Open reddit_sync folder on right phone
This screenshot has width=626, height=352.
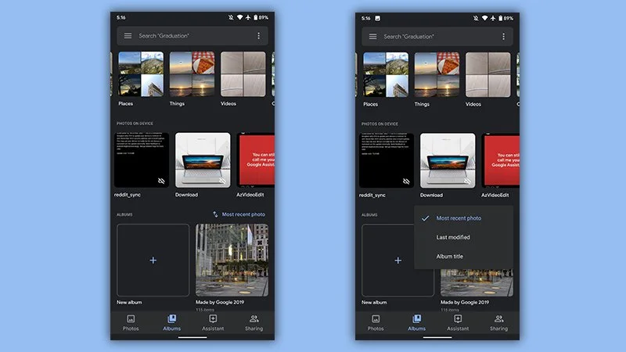coord(386,160)
